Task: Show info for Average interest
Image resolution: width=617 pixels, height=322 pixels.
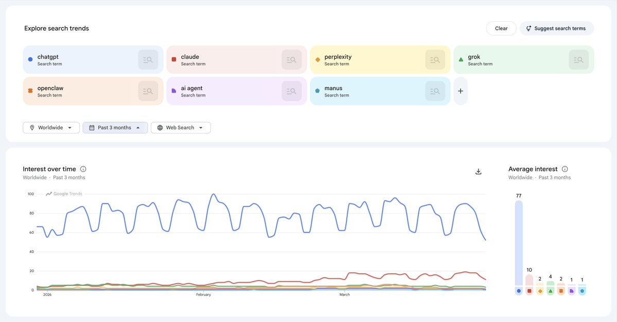Action: coord(565,169)
